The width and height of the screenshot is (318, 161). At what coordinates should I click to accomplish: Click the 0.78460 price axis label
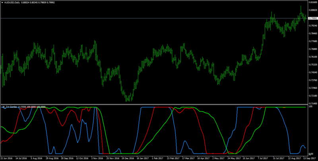pos(313,33)
